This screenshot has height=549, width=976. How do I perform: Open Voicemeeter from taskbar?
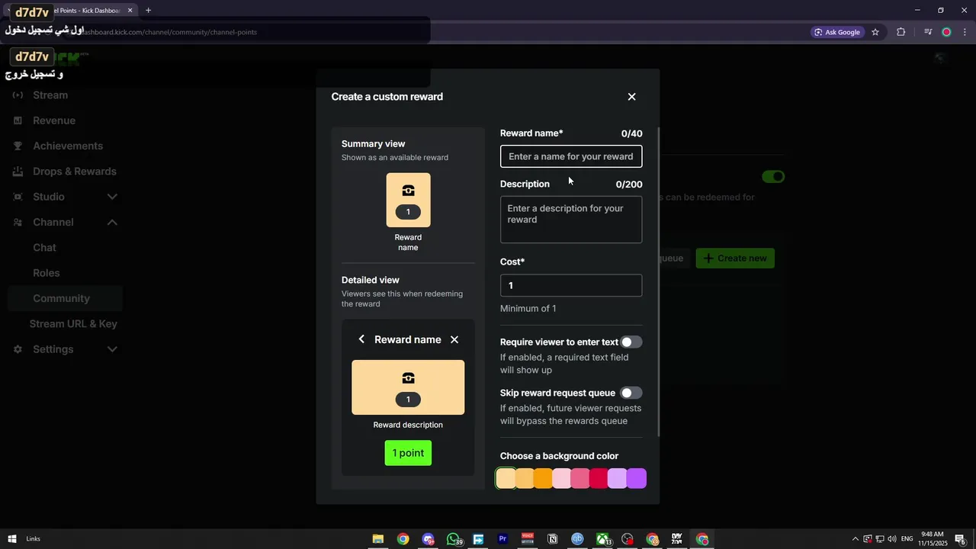click(528, 539)
